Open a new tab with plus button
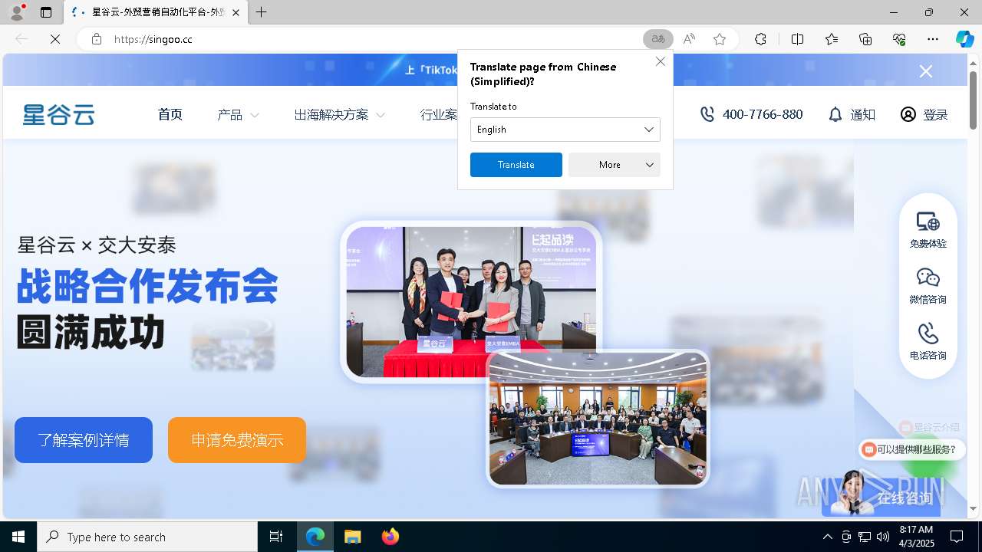Image resolution: width=982 pixels, height=552 pixels. point(262,12)
